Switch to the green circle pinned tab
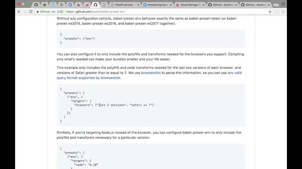 point(44,5)
